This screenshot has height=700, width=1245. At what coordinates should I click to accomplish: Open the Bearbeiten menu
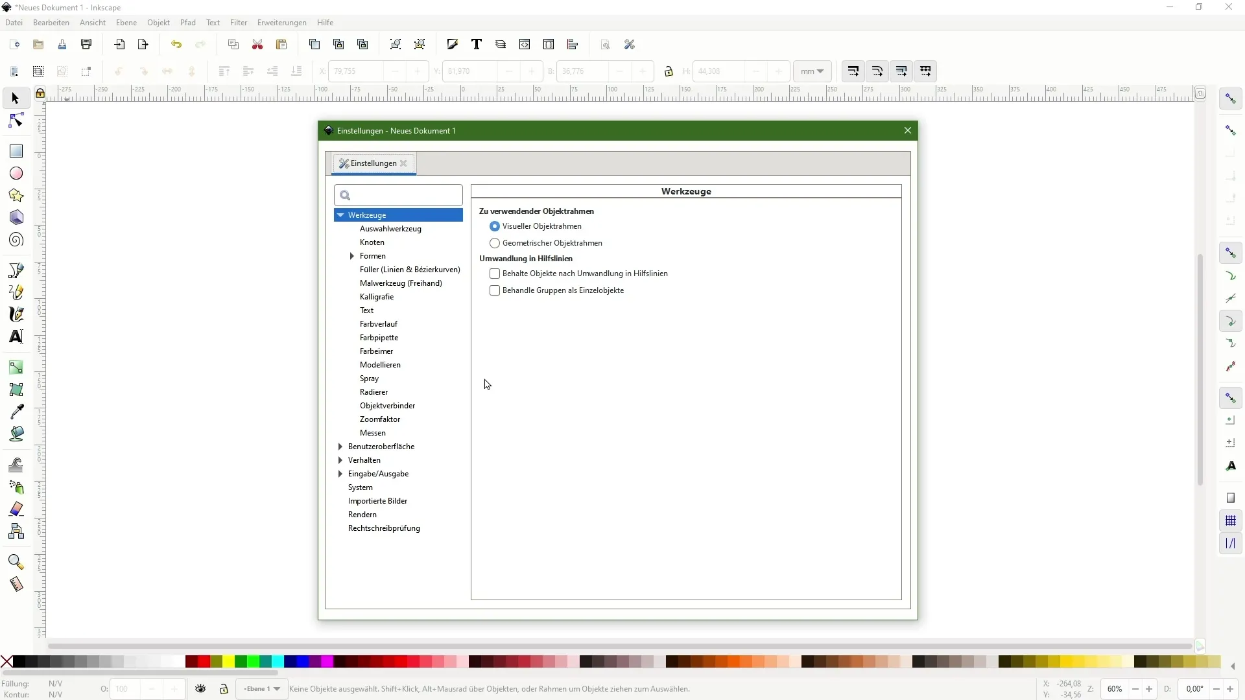coord(51,23)
